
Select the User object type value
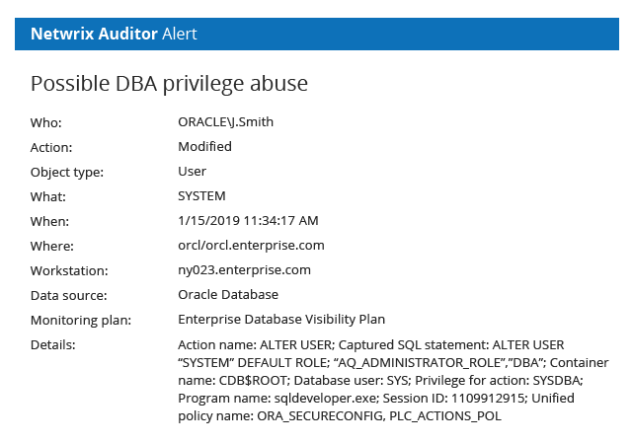coord(193,172)
